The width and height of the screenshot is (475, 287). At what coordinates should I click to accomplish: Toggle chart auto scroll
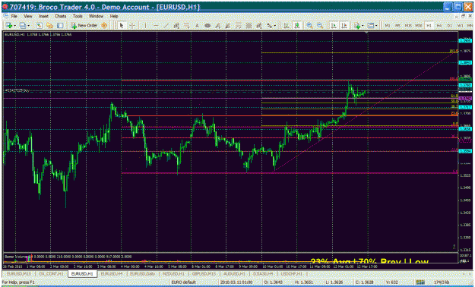point(334,26)
